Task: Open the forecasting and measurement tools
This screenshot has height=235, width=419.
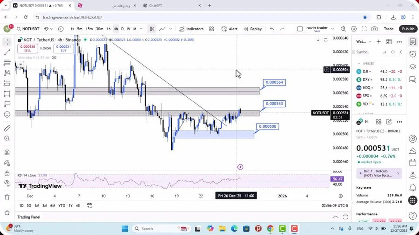Action: [x=7, y=83]
